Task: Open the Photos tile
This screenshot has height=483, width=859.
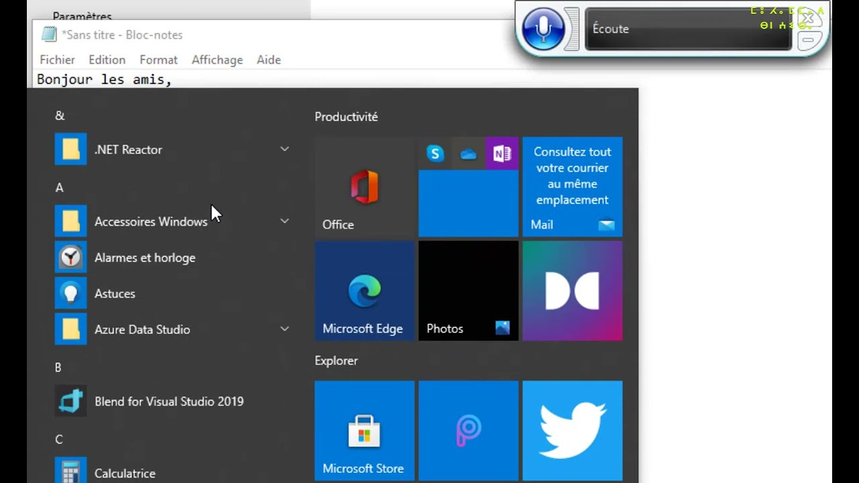Action: click(468, 290)
